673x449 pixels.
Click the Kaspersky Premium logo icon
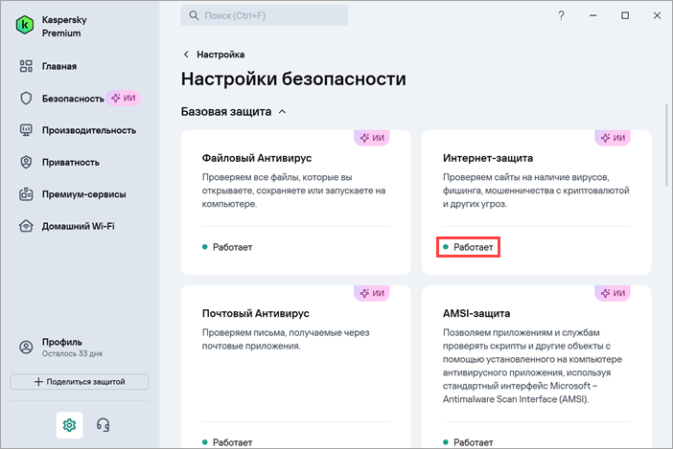(x=25, y=25)
